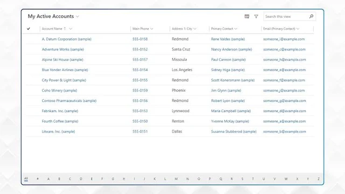
Task: Open contact Nancy Anderson (sample)
Action: [231, 49]
